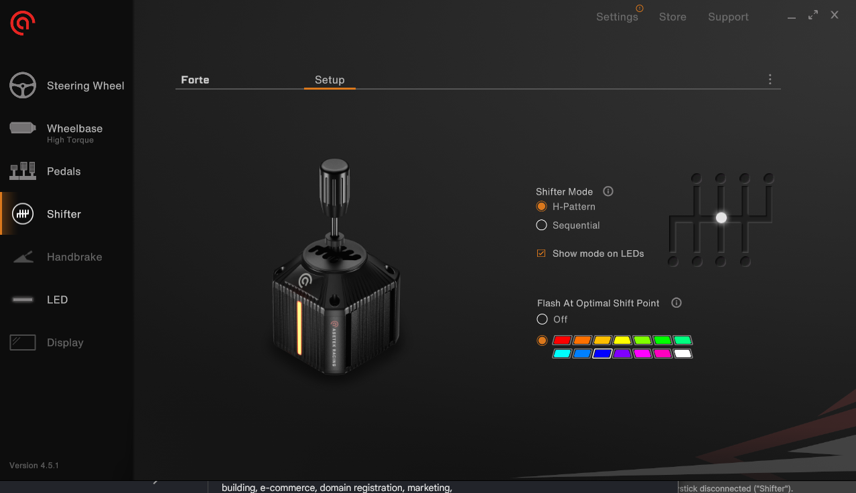Click the expand window arrows icon

tap(813, 15)
